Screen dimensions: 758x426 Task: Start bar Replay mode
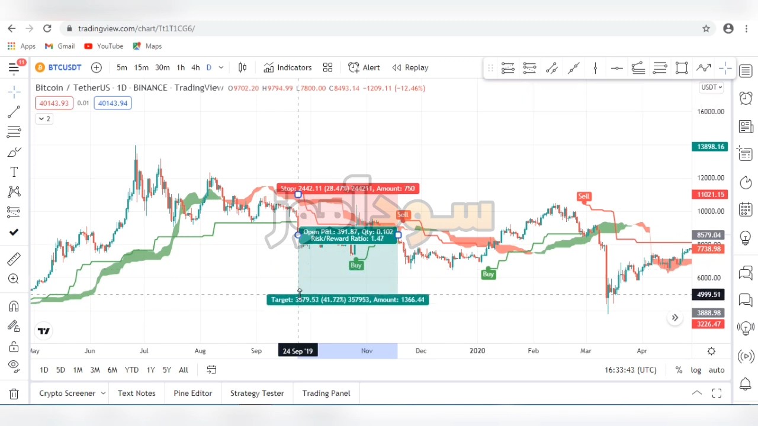point(410,67)
